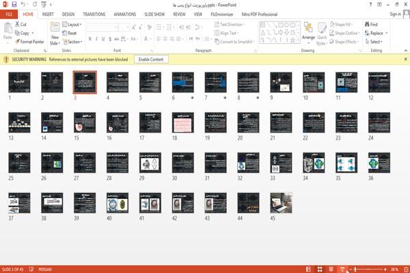Screen dimensions: 410x273
Task: Open the Layout dropdown
Action: coord(72,25)
